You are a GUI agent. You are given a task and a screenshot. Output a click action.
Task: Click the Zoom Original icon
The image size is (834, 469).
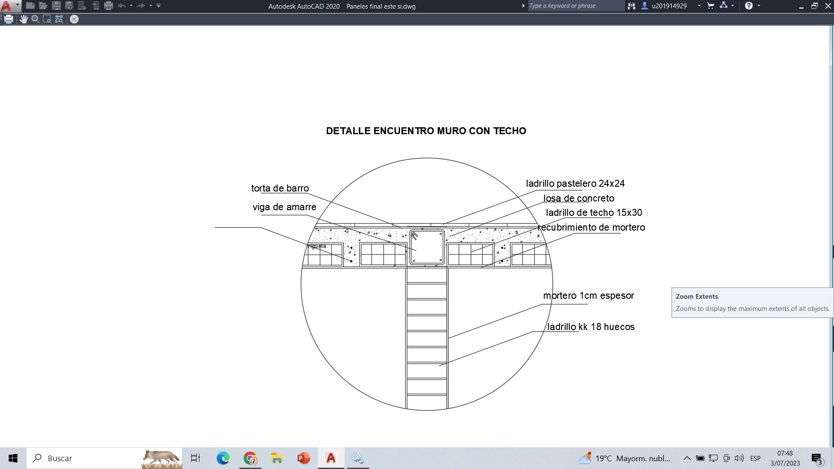click(x=59, y=19)
